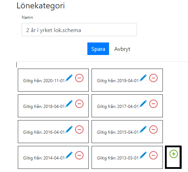Viewport: 188px width, 172px height.
Task: Save the Lönekategori with Spara
Action: coord(98,49)
